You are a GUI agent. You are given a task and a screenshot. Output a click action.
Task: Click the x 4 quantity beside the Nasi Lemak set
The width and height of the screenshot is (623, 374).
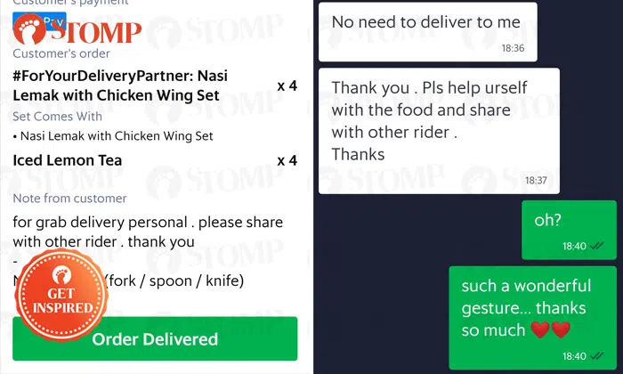pos(287,86)
